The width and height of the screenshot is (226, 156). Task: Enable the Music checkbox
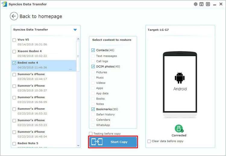pos(93,78)
